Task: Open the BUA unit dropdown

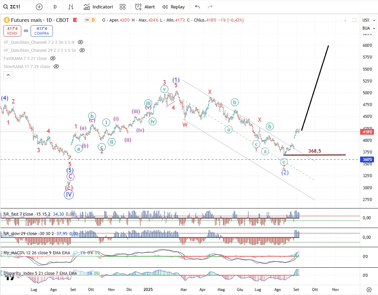Action: [366, 28]
